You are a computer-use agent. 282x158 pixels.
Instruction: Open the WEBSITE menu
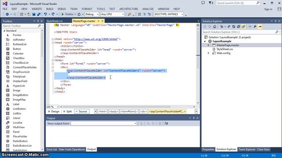click(37, 9)
